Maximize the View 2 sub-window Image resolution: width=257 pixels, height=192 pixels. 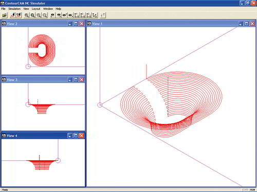(76, 24)
